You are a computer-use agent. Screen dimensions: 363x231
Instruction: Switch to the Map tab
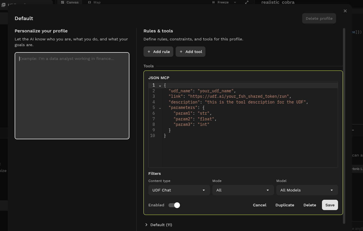click(94, 2)
